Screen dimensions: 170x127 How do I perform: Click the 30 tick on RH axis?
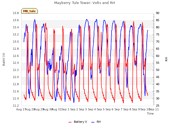(x=158, y=98)
